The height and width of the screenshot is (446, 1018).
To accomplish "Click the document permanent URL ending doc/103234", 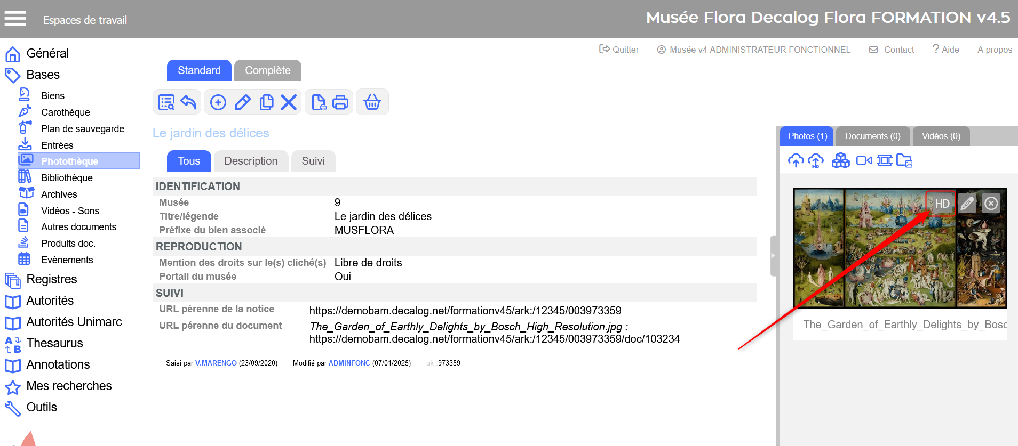I will [495, 339].
